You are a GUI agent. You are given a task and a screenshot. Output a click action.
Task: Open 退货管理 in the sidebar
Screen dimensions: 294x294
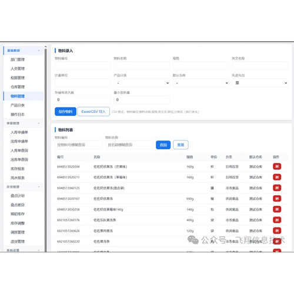(x=18, y=242)
